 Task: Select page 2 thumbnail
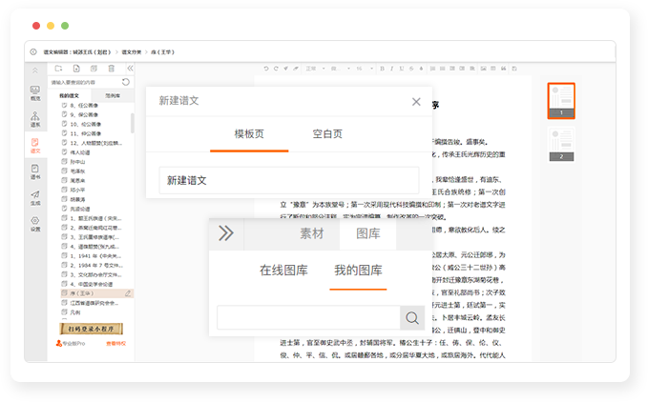[x=560, y=144]
